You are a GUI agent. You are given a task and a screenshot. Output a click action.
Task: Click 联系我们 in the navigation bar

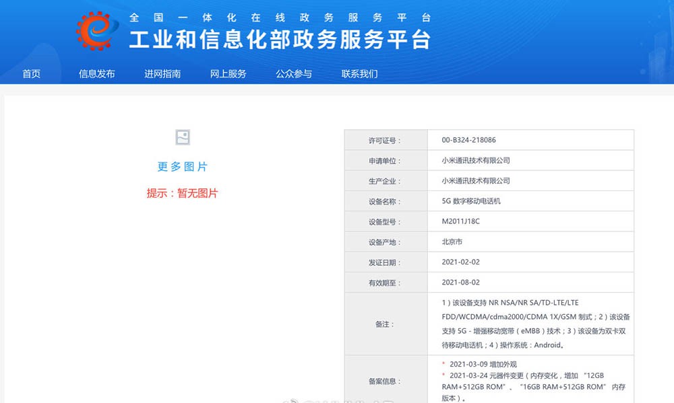(360, 74)
